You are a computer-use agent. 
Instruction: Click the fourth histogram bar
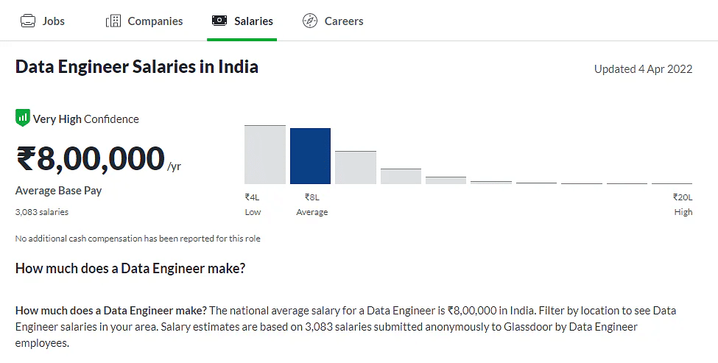pyautogui.click(x=401, y=177)
